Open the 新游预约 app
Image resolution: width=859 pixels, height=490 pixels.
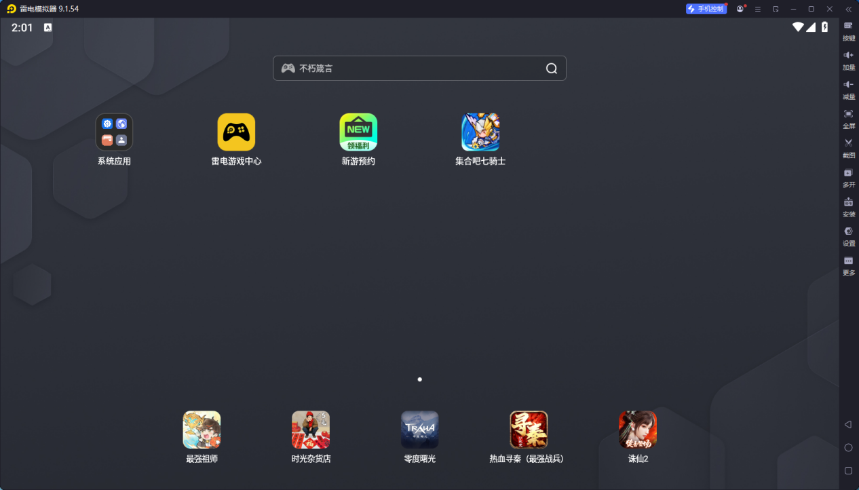[358, 132]
